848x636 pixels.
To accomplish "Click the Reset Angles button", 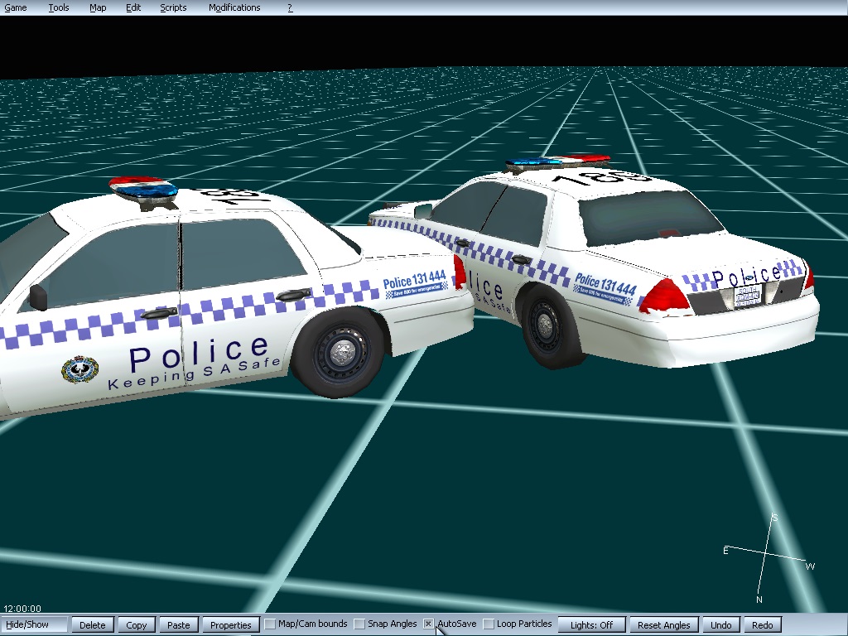I will 664,624.
